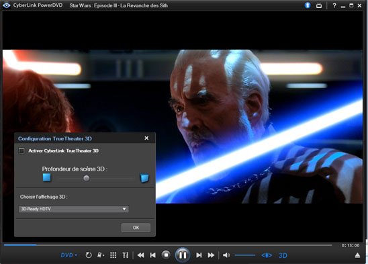Click the 3D cube maximum depth icon
This screenshot has width=368, height=264.
(144, 178)
